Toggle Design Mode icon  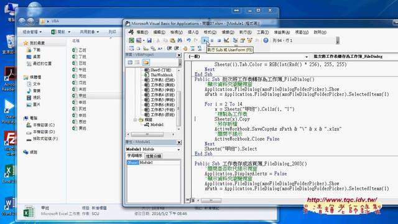(226, 40)
